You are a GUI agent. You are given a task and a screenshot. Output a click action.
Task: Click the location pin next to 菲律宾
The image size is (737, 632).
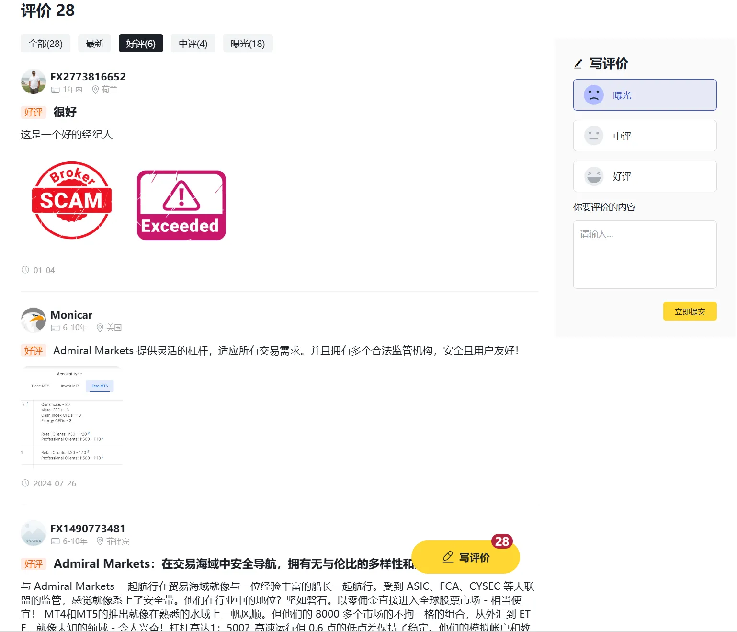[100, 541]
